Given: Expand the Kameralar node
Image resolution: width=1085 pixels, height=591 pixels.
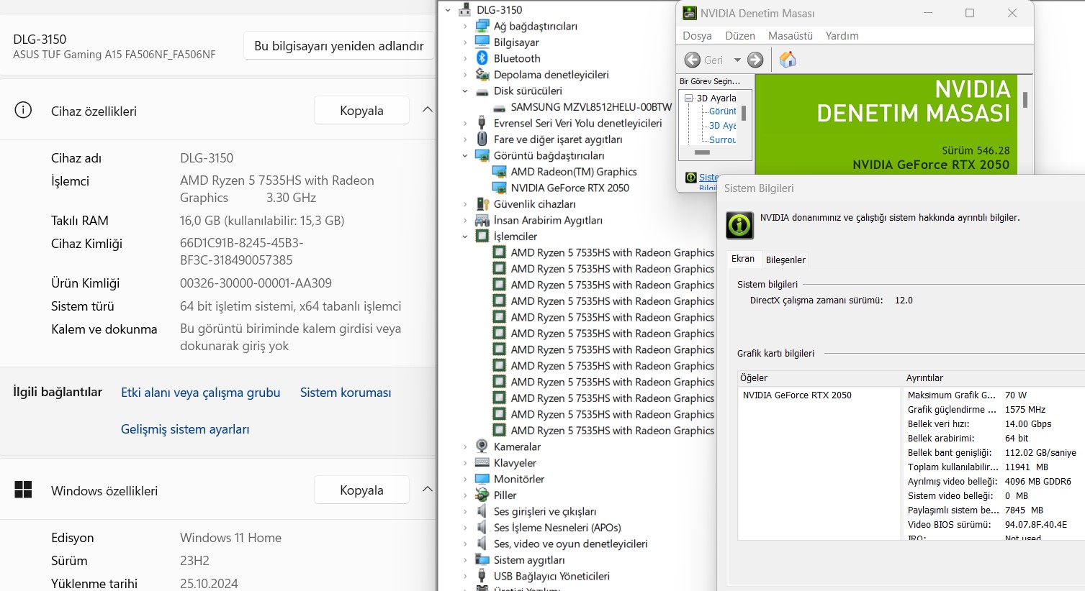Looking at the screenshot, I should [x=465, y=447].
